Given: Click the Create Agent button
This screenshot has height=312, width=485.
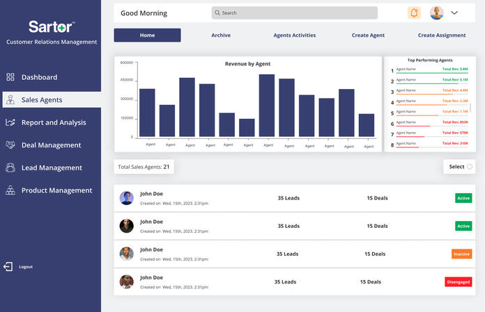Looking at the screenshot, I should pyautogui.click(x=368, y=35).
